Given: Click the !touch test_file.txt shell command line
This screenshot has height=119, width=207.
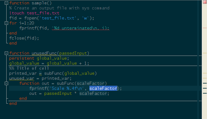Looking at the screenshot, I should (x=34, y=13).
